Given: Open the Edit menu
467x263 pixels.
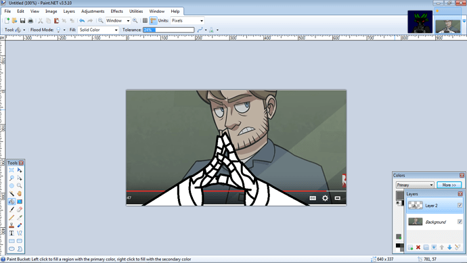Looking at the screenshot, I should pyautogui.click(x=20, y=11).
